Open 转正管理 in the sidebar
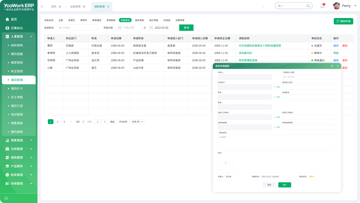This screenshot has width=360, height=203. tap(17, 71)
